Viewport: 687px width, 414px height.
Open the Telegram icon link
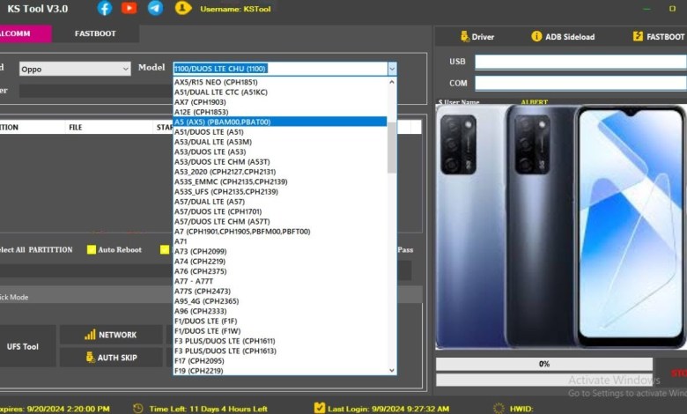[x=155, y=8]
